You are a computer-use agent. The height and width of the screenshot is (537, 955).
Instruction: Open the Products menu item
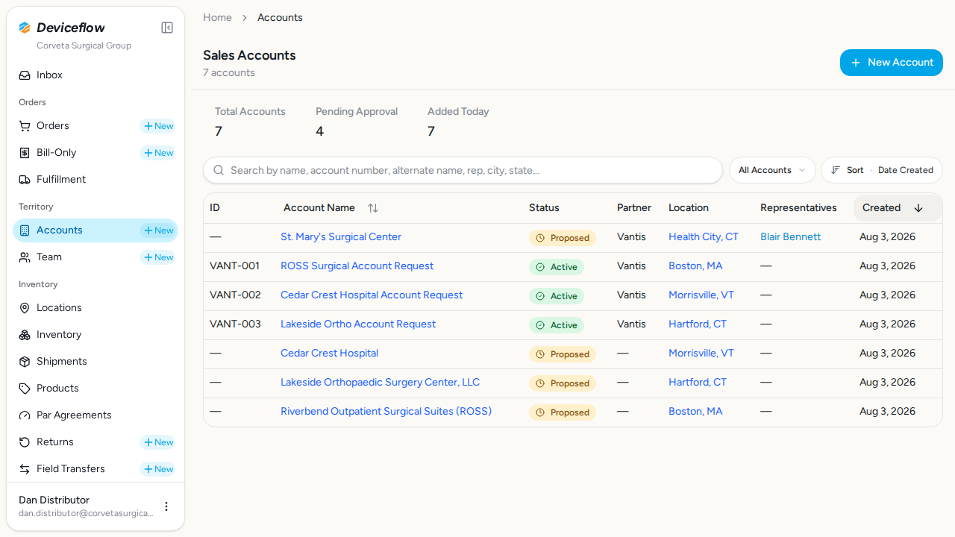[x=95, y=389]
